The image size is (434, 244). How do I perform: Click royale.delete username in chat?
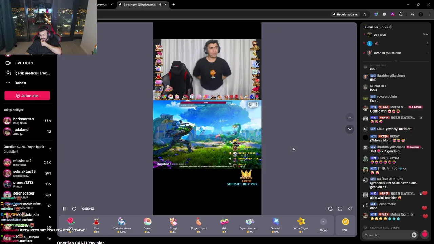coord(387,97)
